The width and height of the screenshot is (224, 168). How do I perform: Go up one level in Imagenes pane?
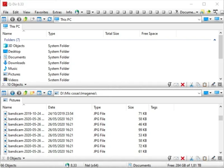pos(25,93)
